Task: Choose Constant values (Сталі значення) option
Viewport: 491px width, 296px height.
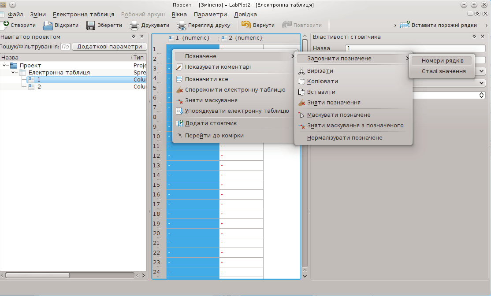Action: (x=443, y=71)
